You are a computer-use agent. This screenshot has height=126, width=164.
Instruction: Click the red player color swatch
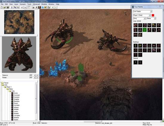153,15
